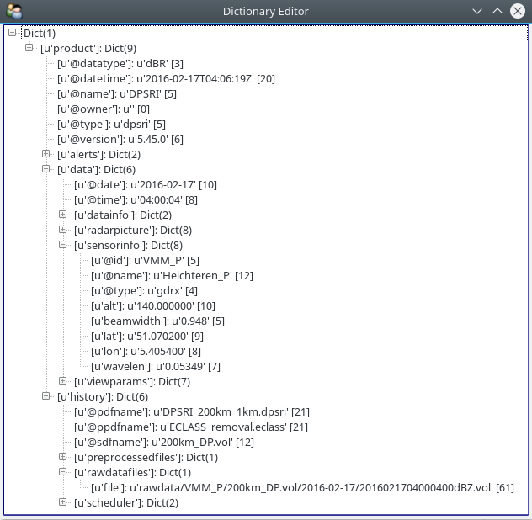Minimize window with the down chevron button
This screenshot has width=532, height=520.
pos(477,11)
